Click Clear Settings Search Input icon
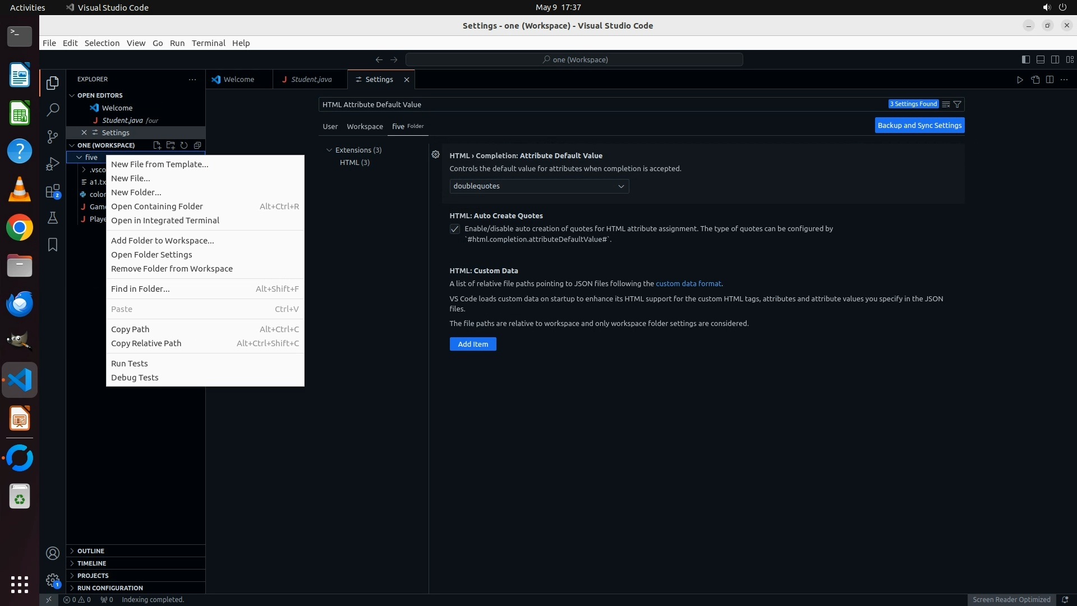Image resolution: width=1077 pixels, height=606 pixels. pos(946,104)
